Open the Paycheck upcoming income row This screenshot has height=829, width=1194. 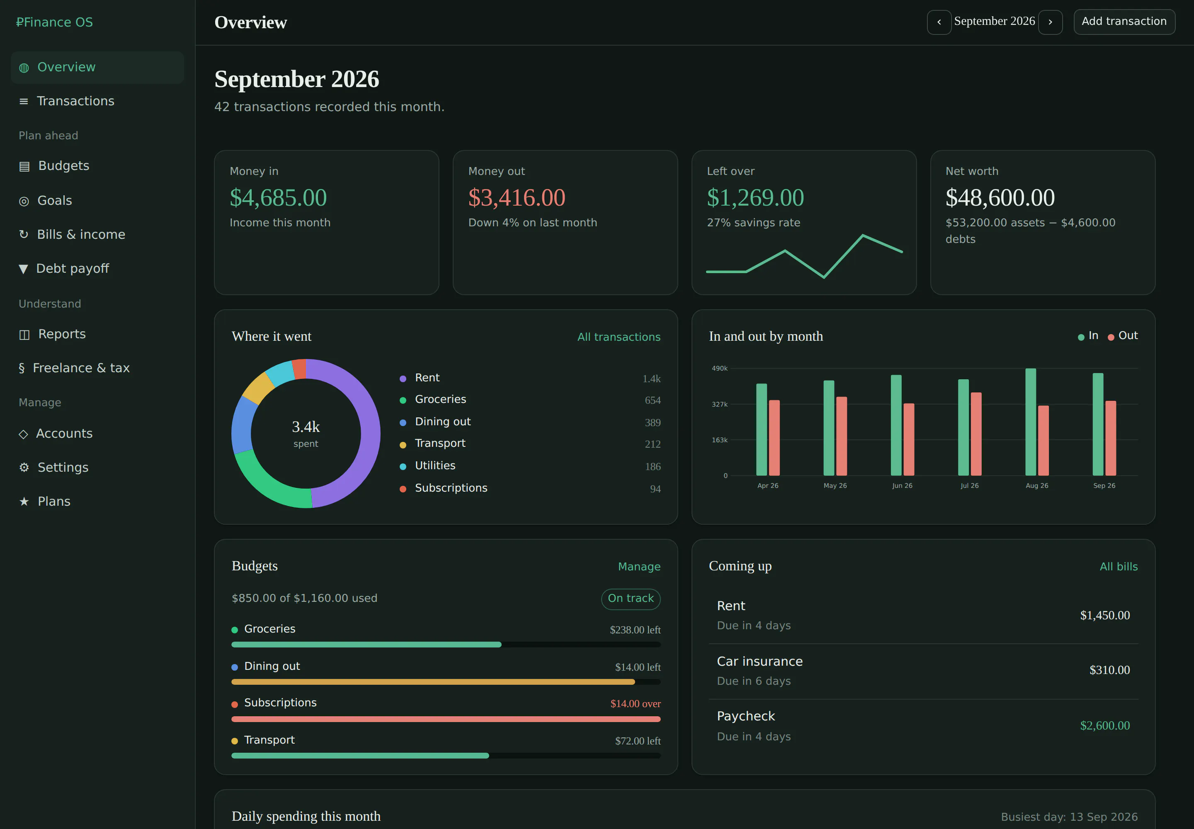pyautogui.click(x=923, y=726)
